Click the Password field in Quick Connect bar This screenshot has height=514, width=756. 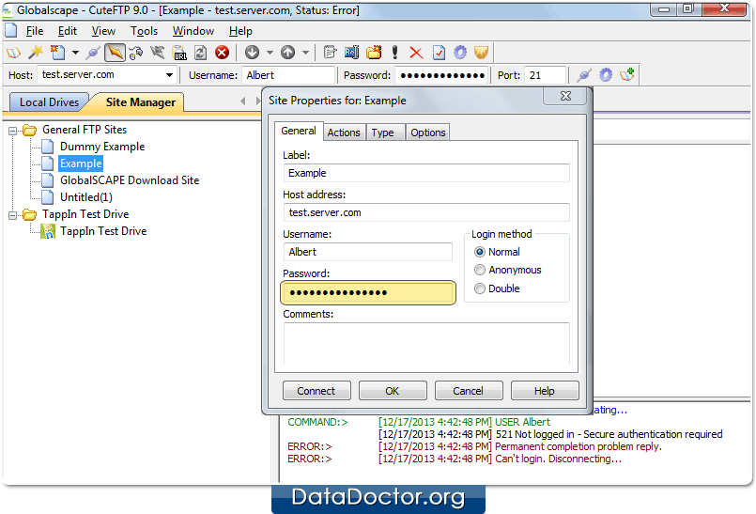click(x=441, y=75)
